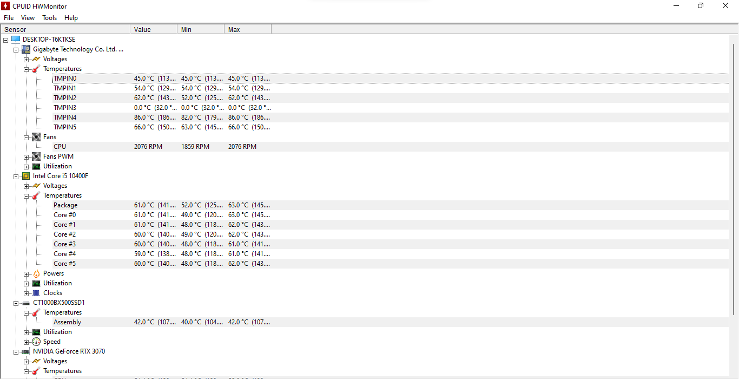Screen dimensions: 739x379
Task: Click the Intel Voltages lightning icon
Action: pos(36,186)
